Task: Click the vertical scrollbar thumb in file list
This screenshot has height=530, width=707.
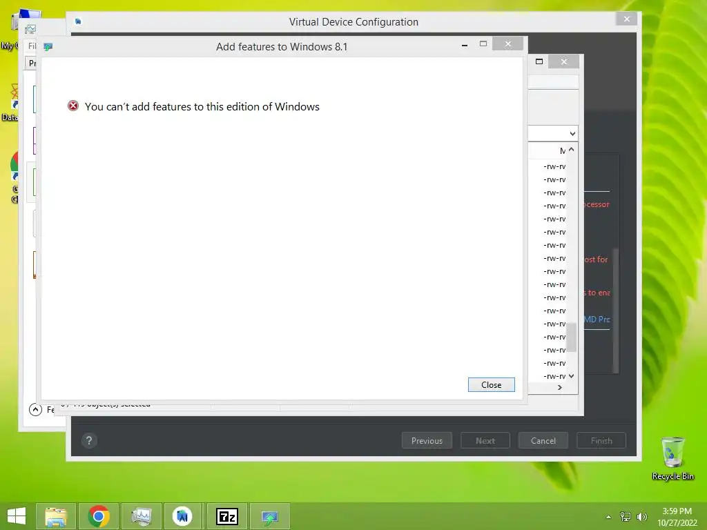Action: (571, 337)
